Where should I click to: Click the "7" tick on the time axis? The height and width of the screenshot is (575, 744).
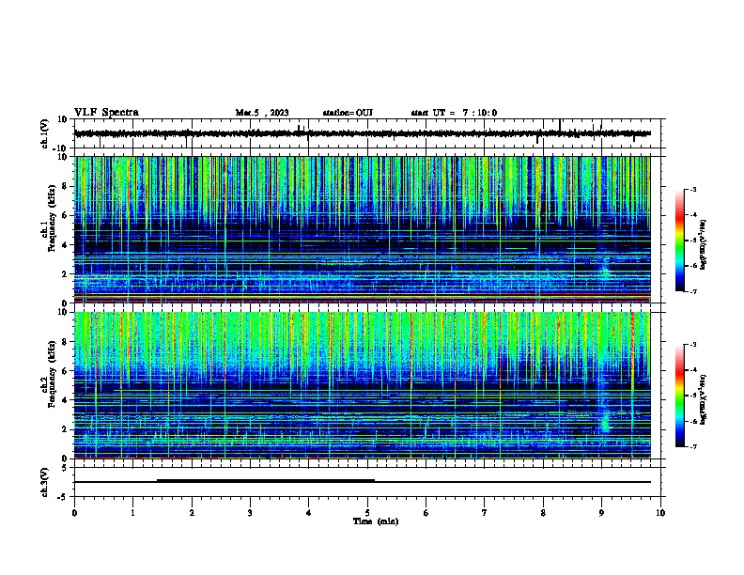(x=485, y=513)
